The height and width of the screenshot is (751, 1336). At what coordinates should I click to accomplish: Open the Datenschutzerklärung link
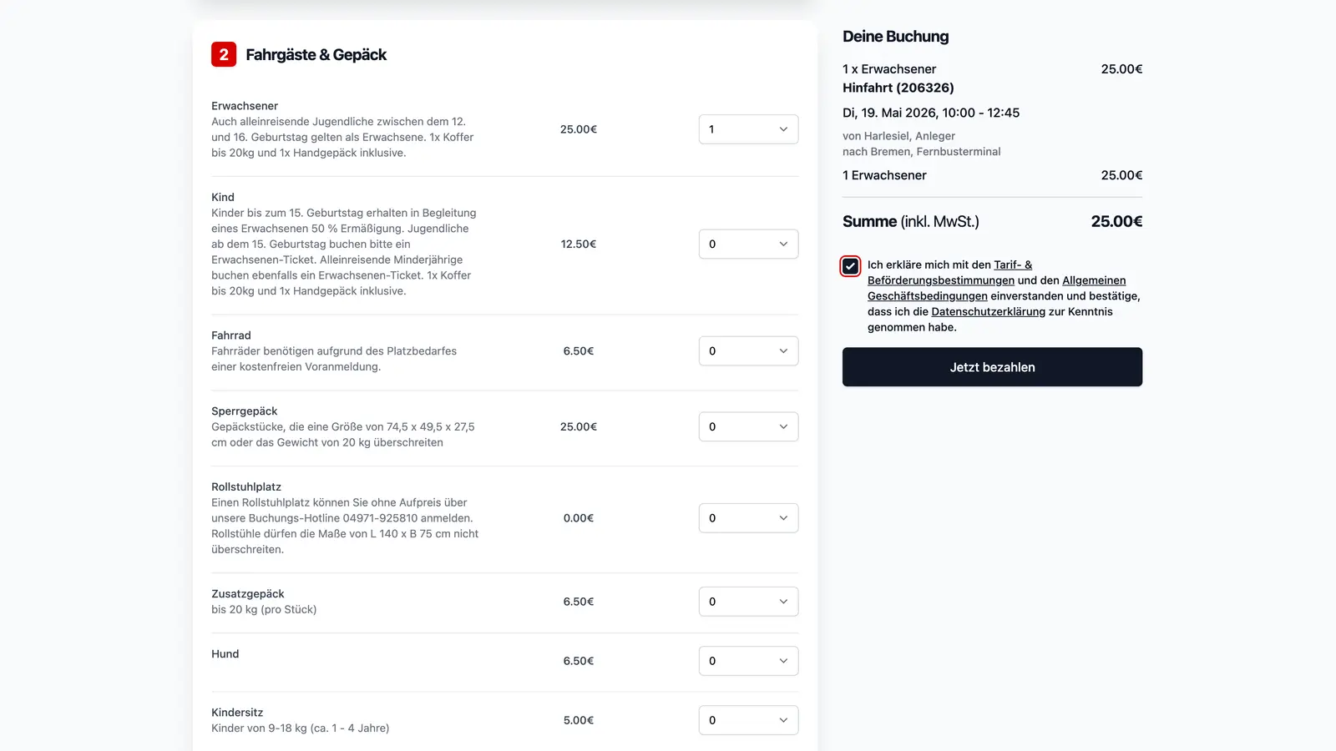pyautogui.click(x=988, y=311)
